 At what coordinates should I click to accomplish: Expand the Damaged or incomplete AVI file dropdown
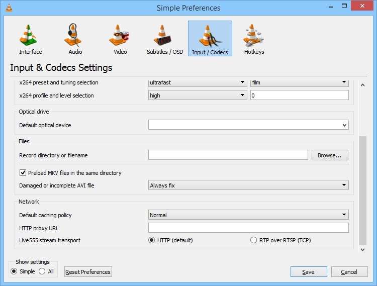click(x=248, y=185)
